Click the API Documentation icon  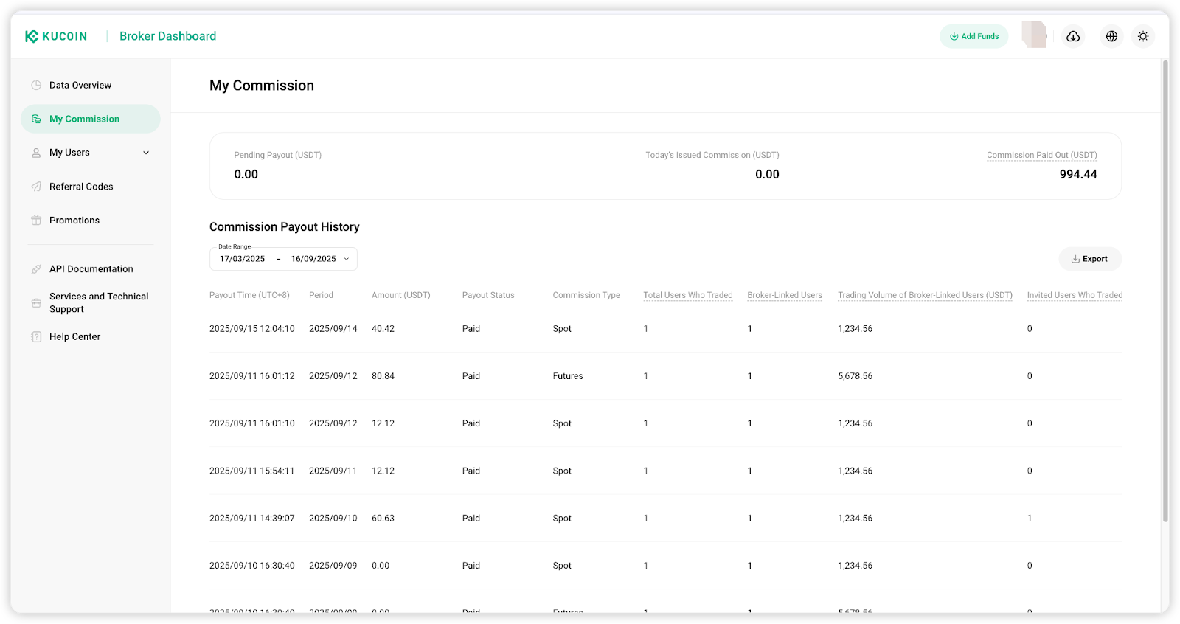[36, 269]
